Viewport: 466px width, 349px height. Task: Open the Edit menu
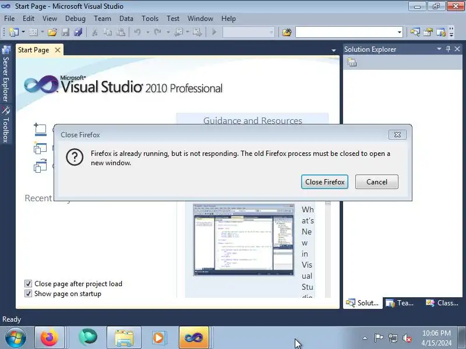point(29,19)
